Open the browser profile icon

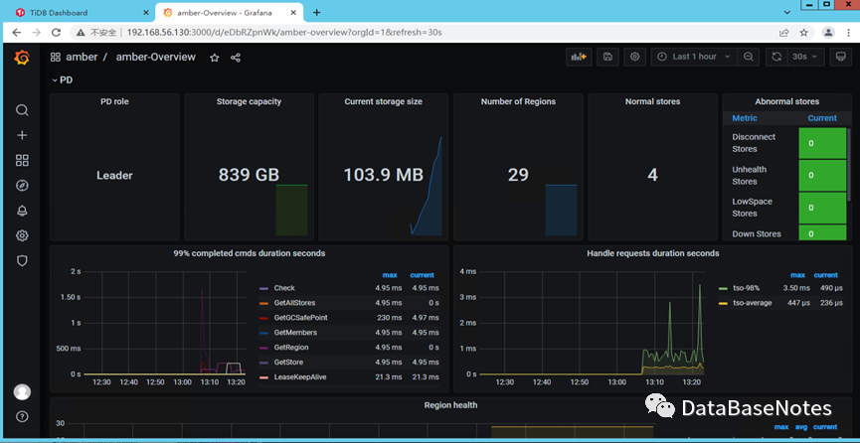tap(828, 33)
